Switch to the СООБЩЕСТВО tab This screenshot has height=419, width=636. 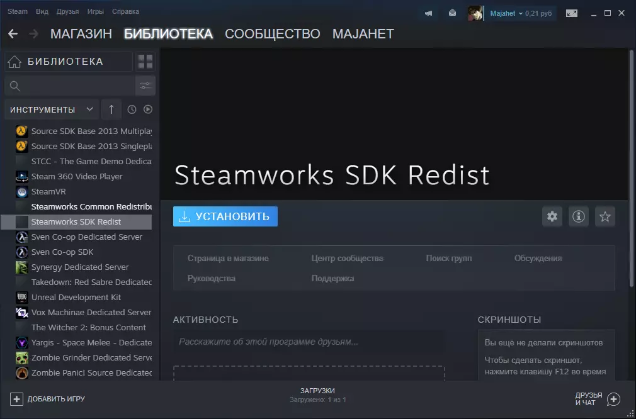tap(273, 34)
